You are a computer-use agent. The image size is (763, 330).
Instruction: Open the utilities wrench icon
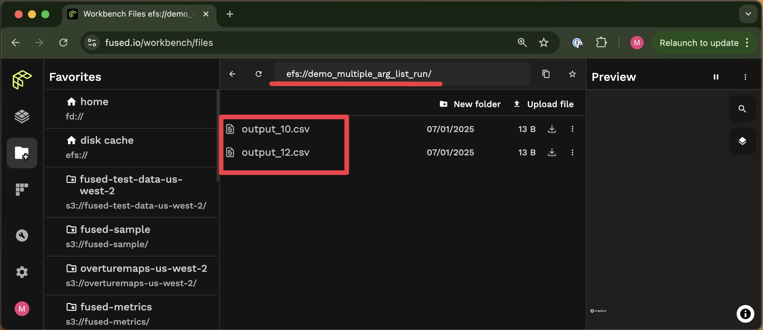[x=21, y=235]
